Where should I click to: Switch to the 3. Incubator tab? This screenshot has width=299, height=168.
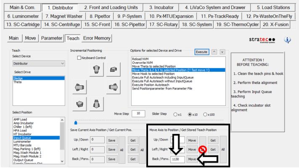coord(161,8)
